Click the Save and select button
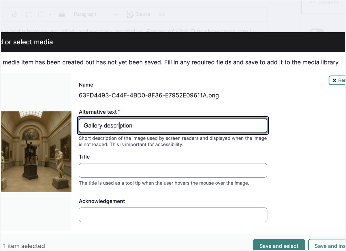Viewport: 346px width, 251px height. tap(279, 245)
